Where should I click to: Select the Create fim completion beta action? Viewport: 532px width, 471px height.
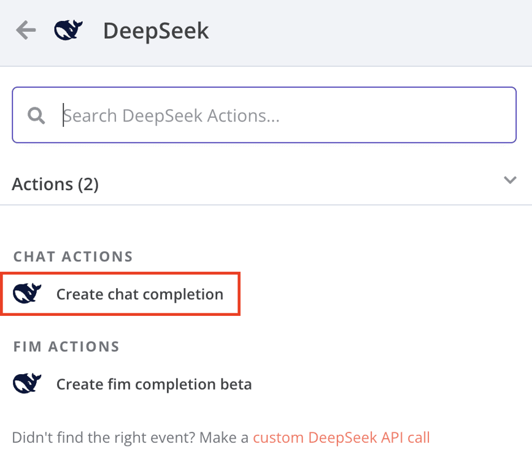coord(153,384)
